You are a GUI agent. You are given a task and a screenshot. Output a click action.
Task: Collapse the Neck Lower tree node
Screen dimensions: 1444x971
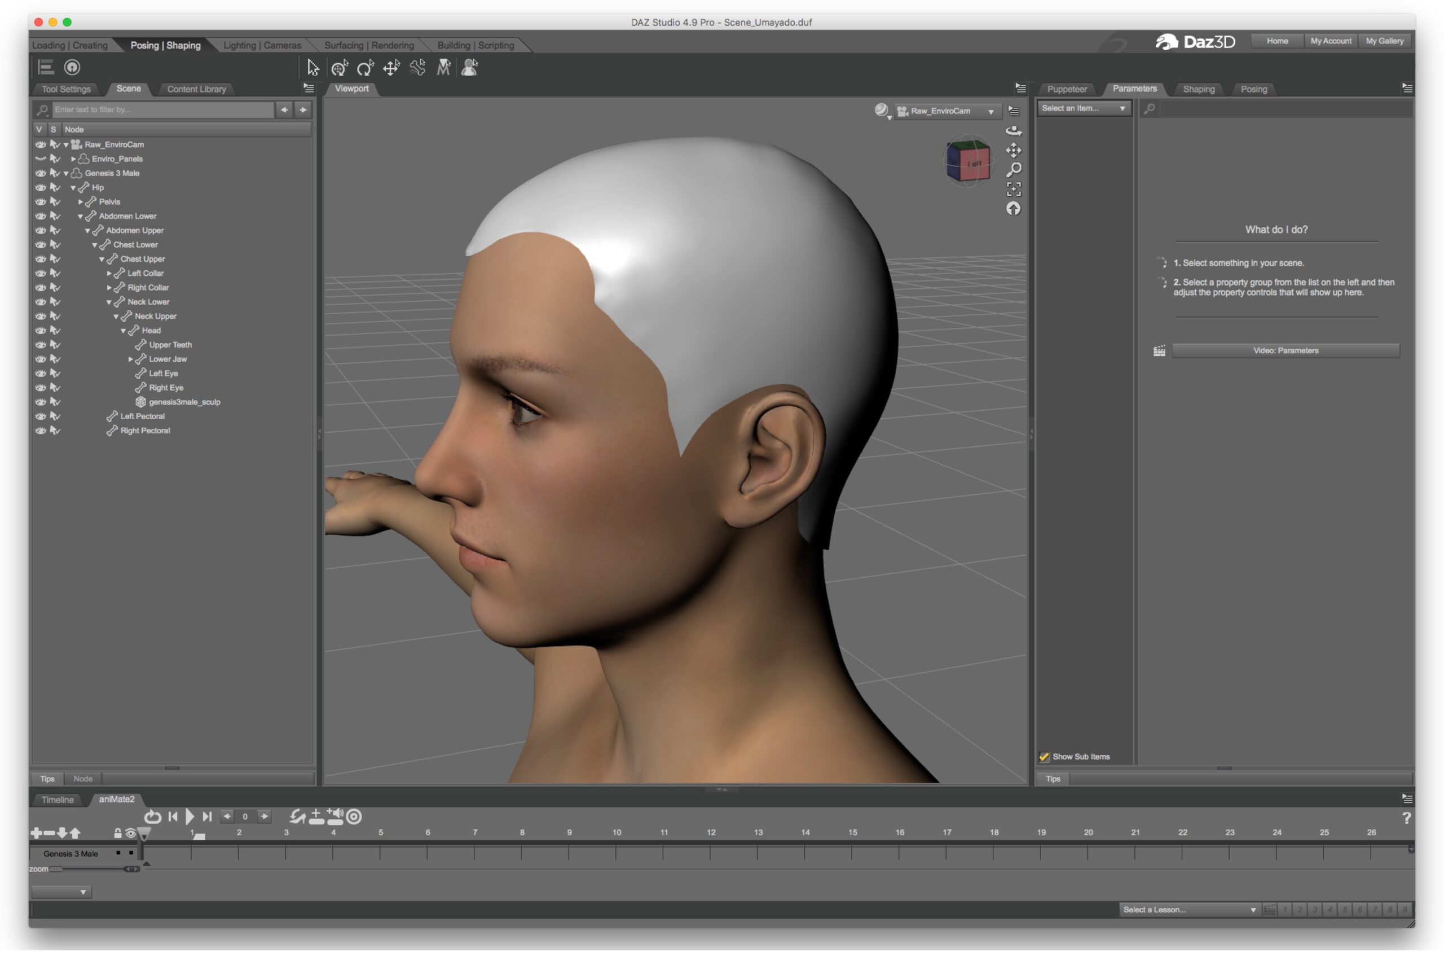[109, 302]
